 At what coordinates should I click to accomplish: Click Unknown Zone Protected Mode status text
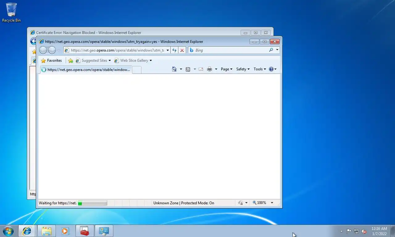click(184, 203)
